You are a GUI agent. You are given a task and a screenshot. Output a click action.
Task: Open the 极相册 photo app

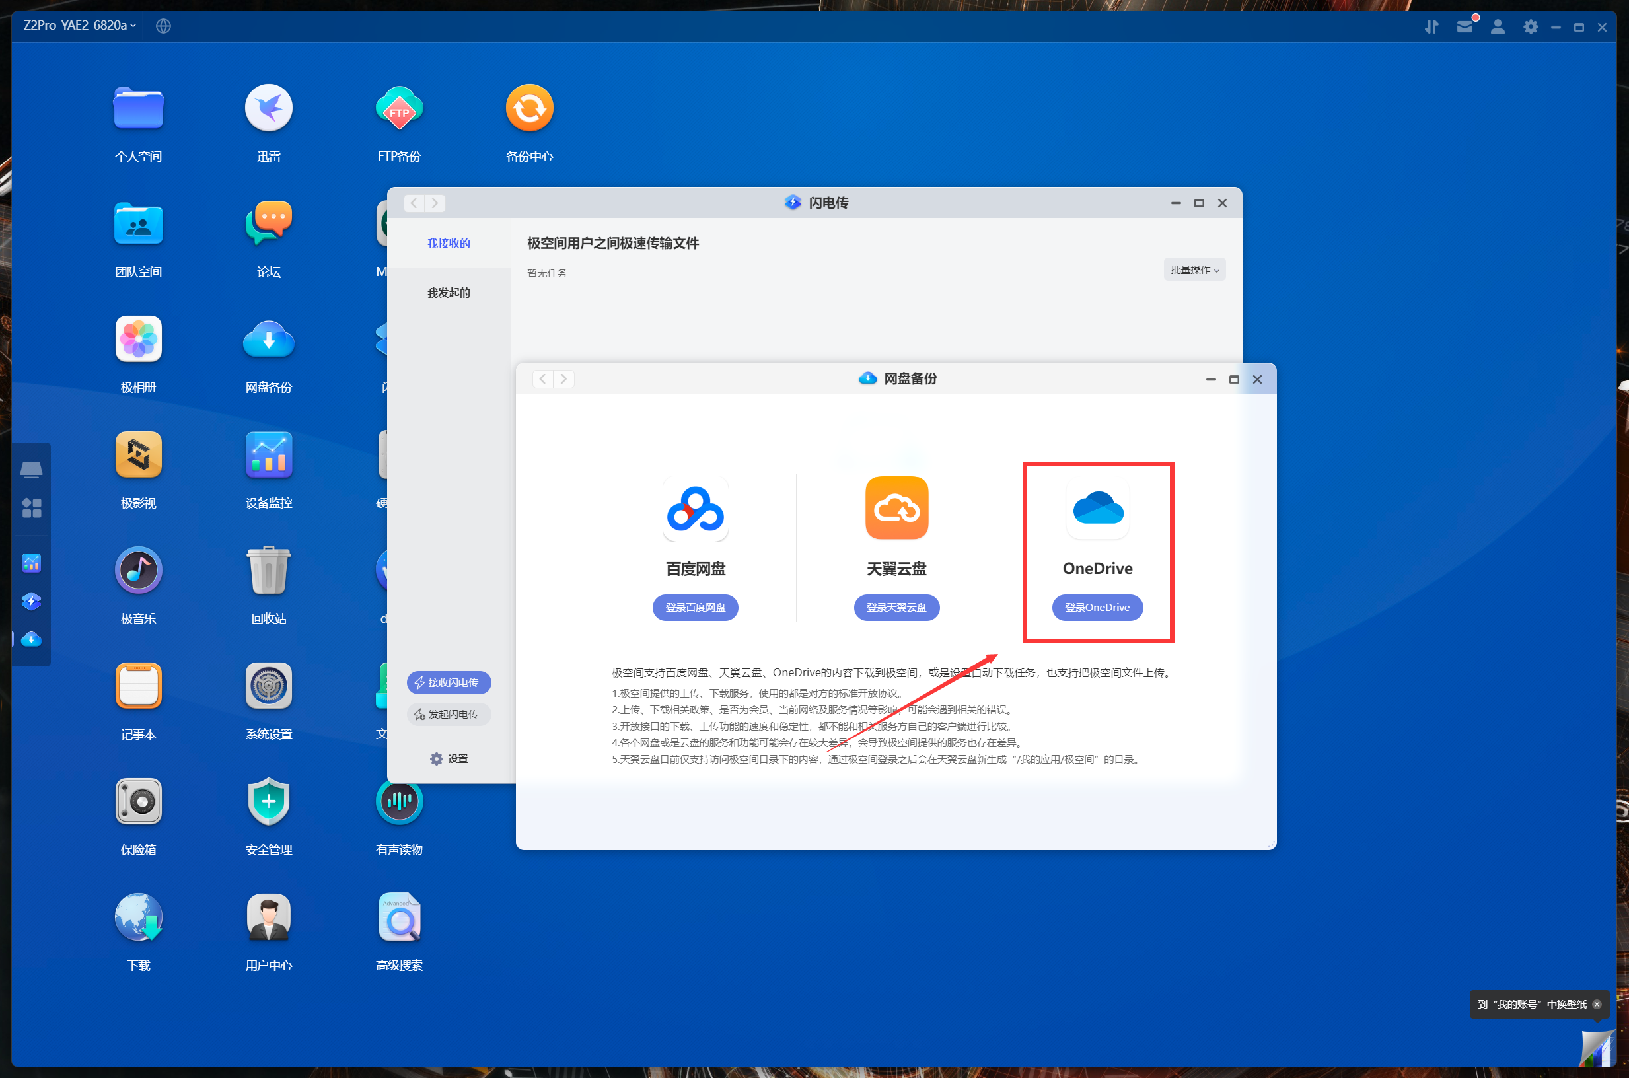(138, 340)
